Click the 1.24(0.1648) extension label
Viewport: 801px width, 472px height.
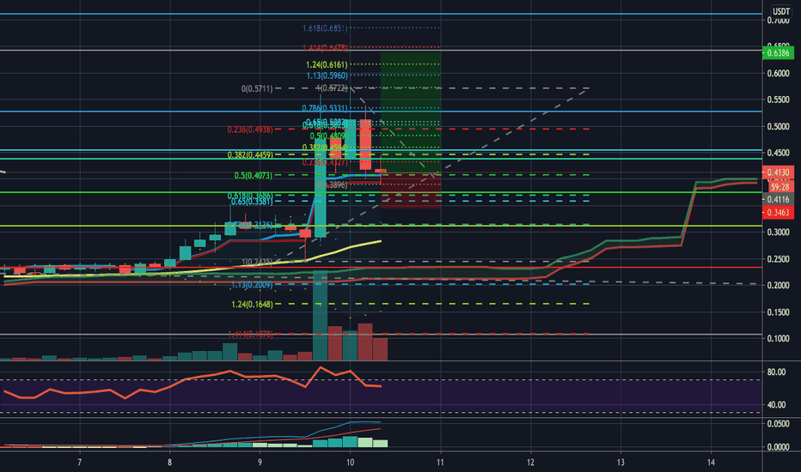coord(252,304)
